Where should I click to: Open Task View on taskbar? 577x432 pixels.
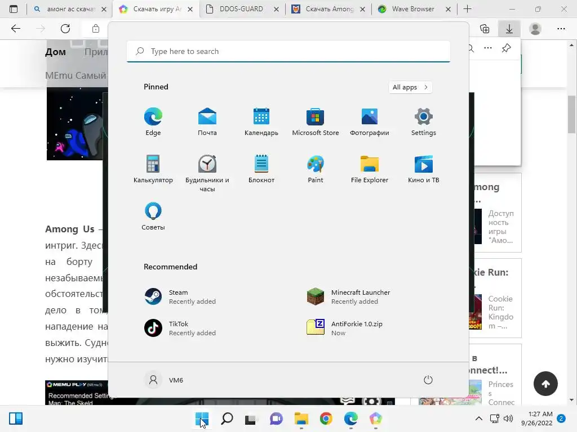pos(251,418)
